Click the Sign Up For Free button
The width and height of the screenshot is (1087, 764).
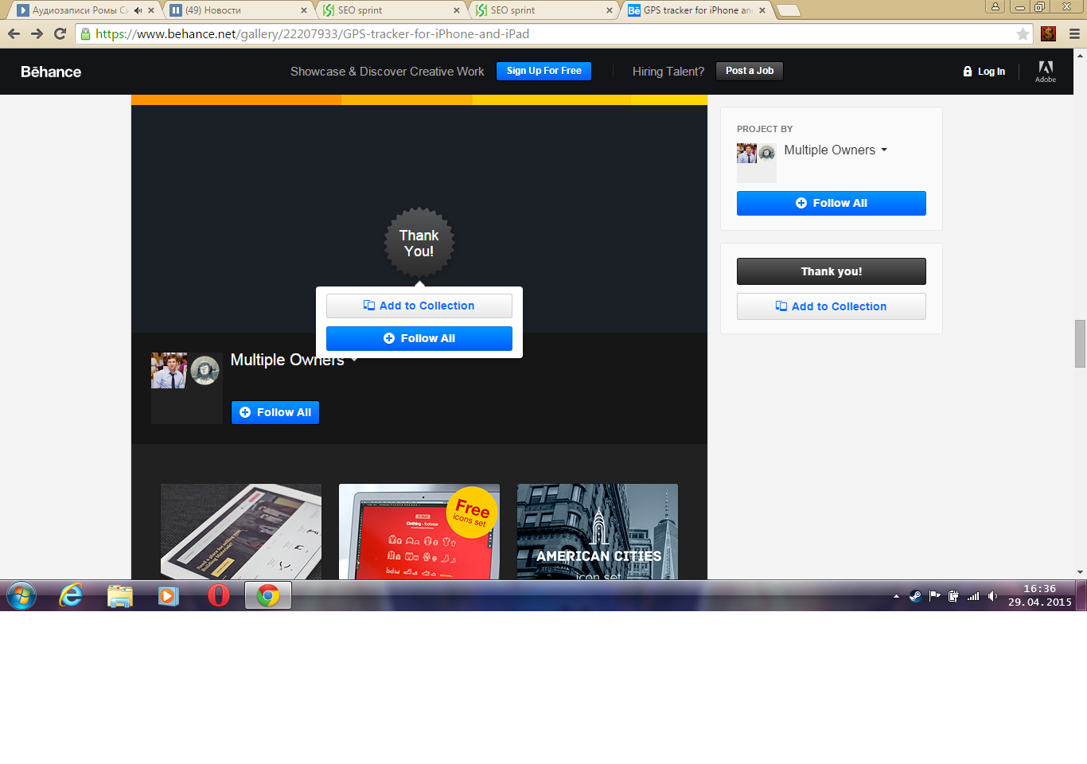click(x=543, y=71)
